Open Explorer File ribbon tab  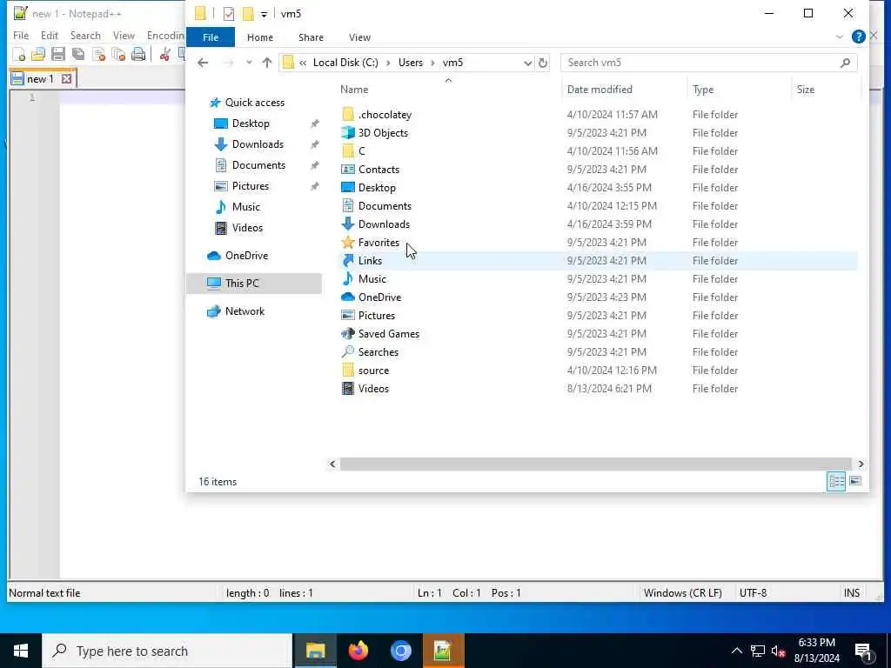[x=211, y=37]
